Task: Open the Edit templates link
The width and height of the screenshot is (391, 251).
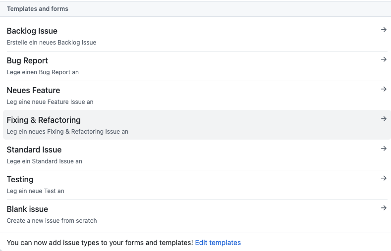Action: 218,243
